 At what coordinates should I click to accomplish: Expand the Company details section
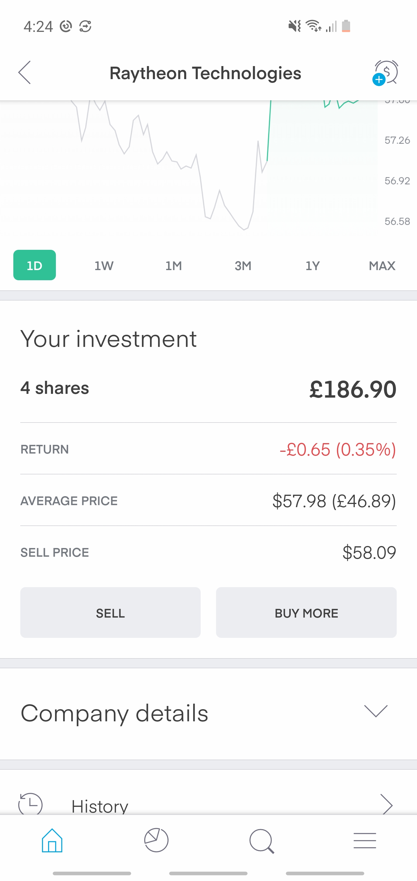(x=376, y=711)
